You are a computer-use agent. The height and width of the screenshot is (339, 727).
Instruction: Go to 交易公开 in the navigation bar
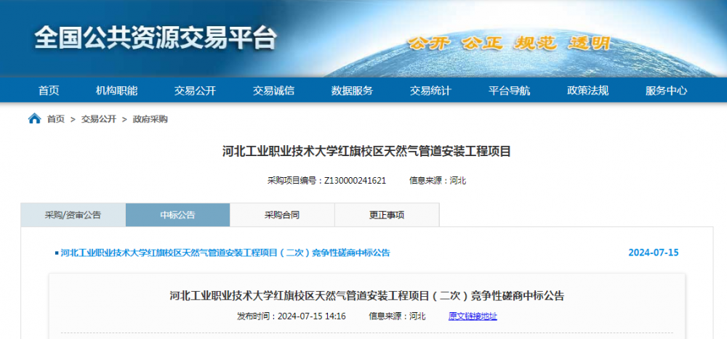coord(195,91)
